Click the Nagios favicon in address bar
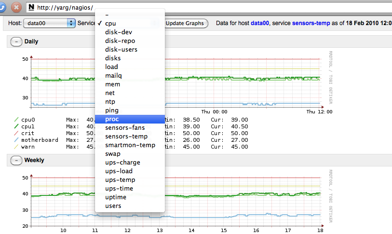Screen dimensions: 392x234 point(31,7)
